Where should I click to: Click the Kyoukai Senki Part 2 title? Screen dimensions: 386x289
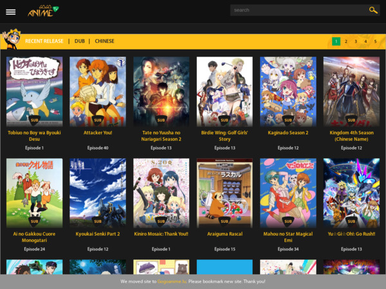[98, 234]
